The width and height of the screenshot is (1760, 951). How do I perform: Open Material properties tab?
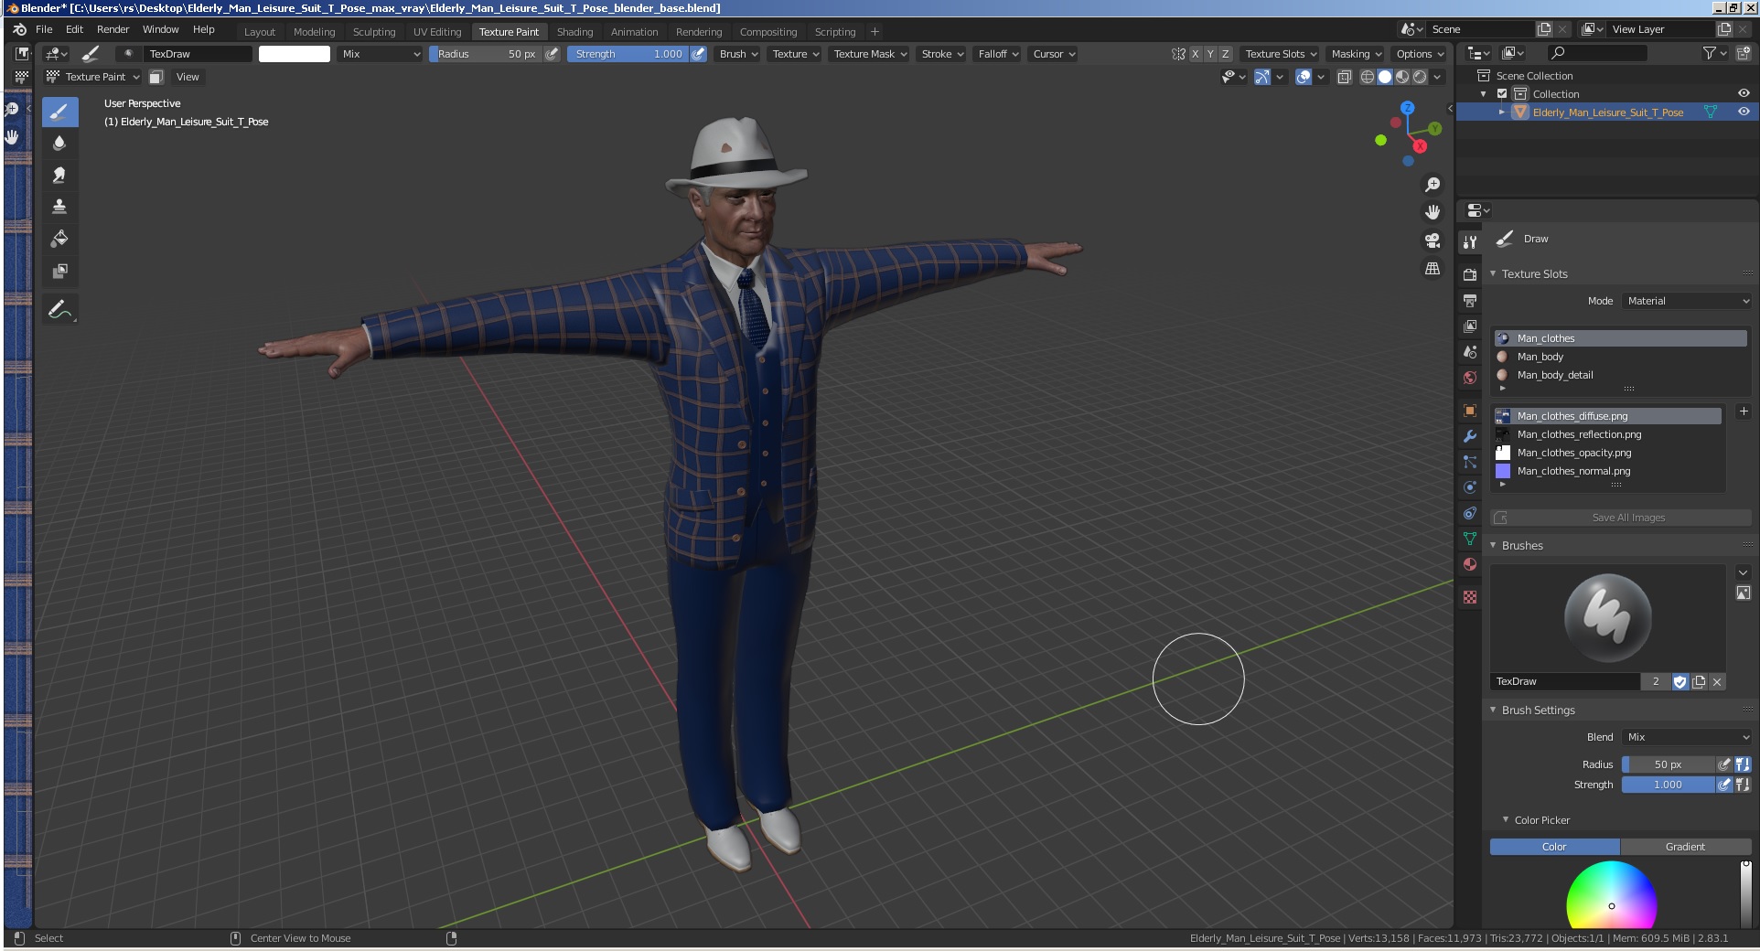(1470, 564)
